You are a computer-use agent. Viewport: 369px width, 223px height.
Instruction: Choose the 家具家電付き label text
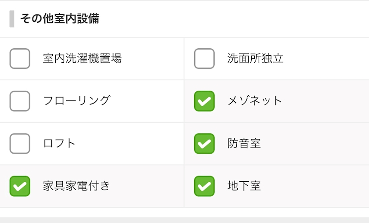click(76, 186)
